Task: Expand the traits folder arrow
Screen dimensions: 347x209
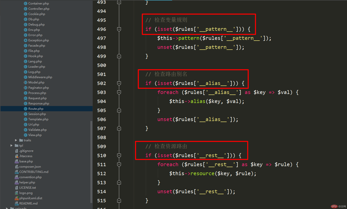Action: point(16,140)
